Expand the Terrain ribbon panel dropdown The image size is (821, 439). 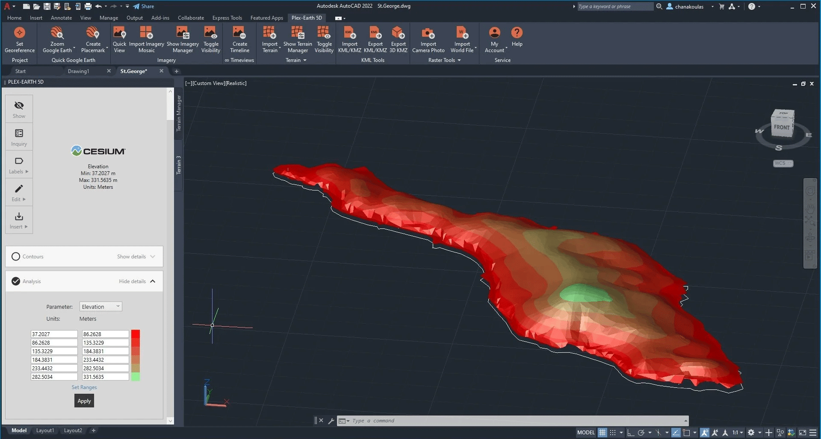(x=296, y=60)
